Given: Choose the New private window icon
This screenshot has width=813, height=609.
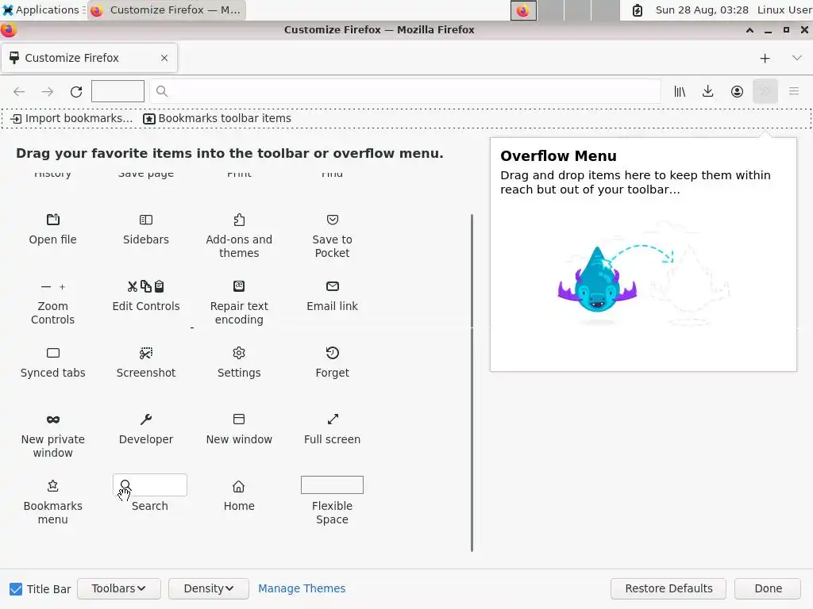Looking at the screenshot, I should [53, 419].
